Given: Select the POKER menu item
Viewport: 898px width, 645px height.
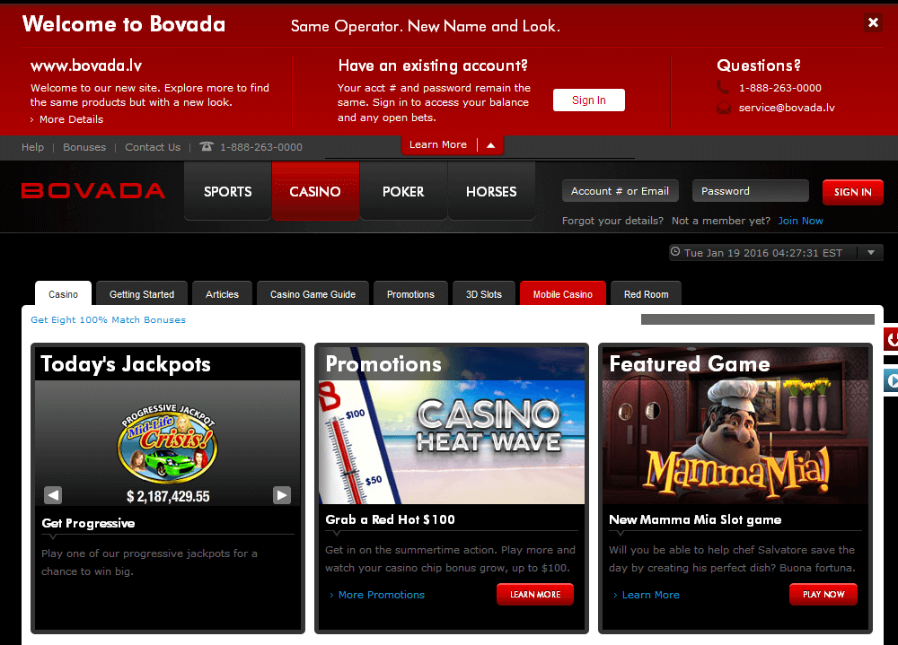Looking at the screenshot, I should [402, 191].
